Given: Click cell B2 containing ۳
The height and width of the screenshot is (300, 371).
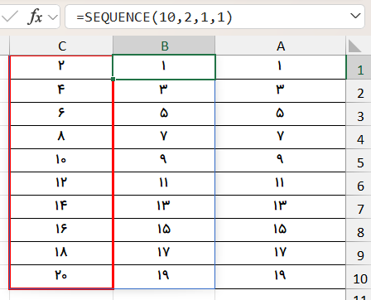Looking at the screenshot, I should coord(164,91).
